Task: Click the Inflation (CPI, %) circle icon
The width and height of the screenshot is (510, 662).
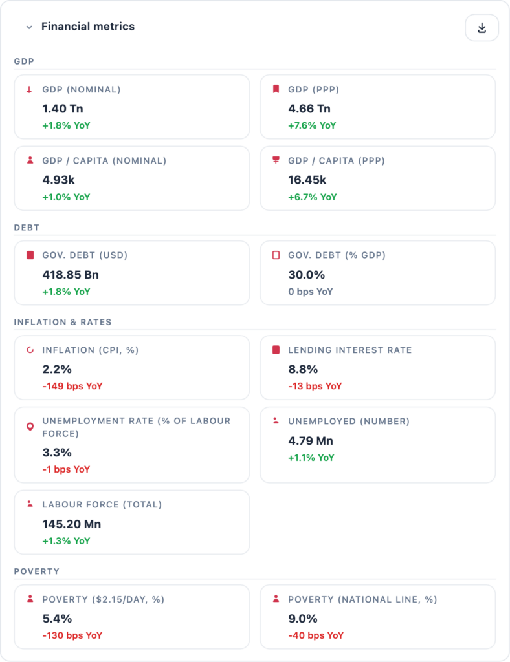Action: pos(29,350)
